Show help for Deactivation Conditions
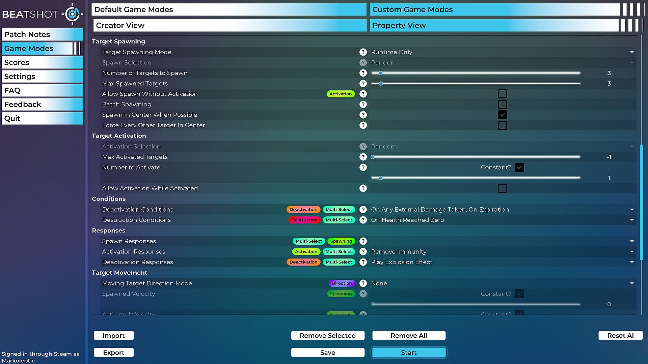Viewport: 648px width, 364px height. tap(363, 209)
